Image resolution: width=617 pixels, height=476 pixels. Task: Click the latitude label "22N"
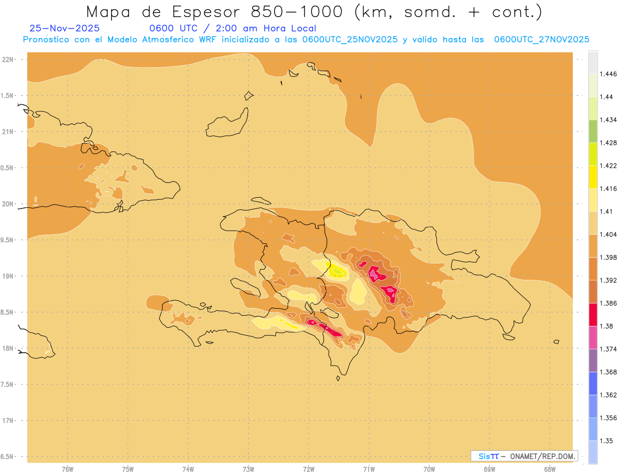(x=8, y=59)
